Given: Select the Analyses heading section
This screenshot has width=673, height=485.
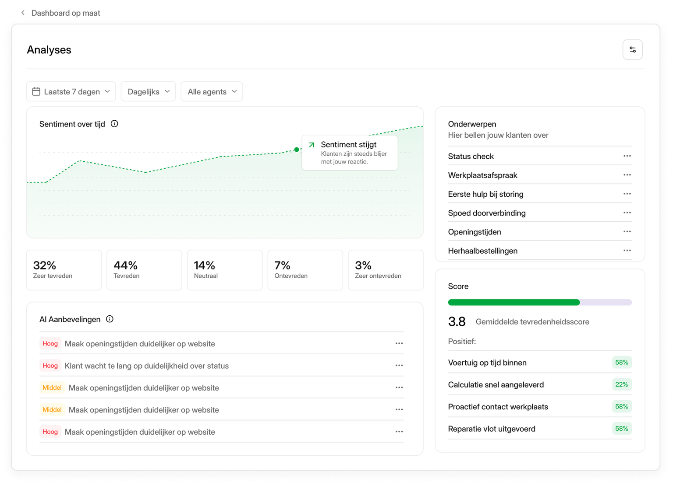Looking at the screenshot, I should (x=49, y=50).
